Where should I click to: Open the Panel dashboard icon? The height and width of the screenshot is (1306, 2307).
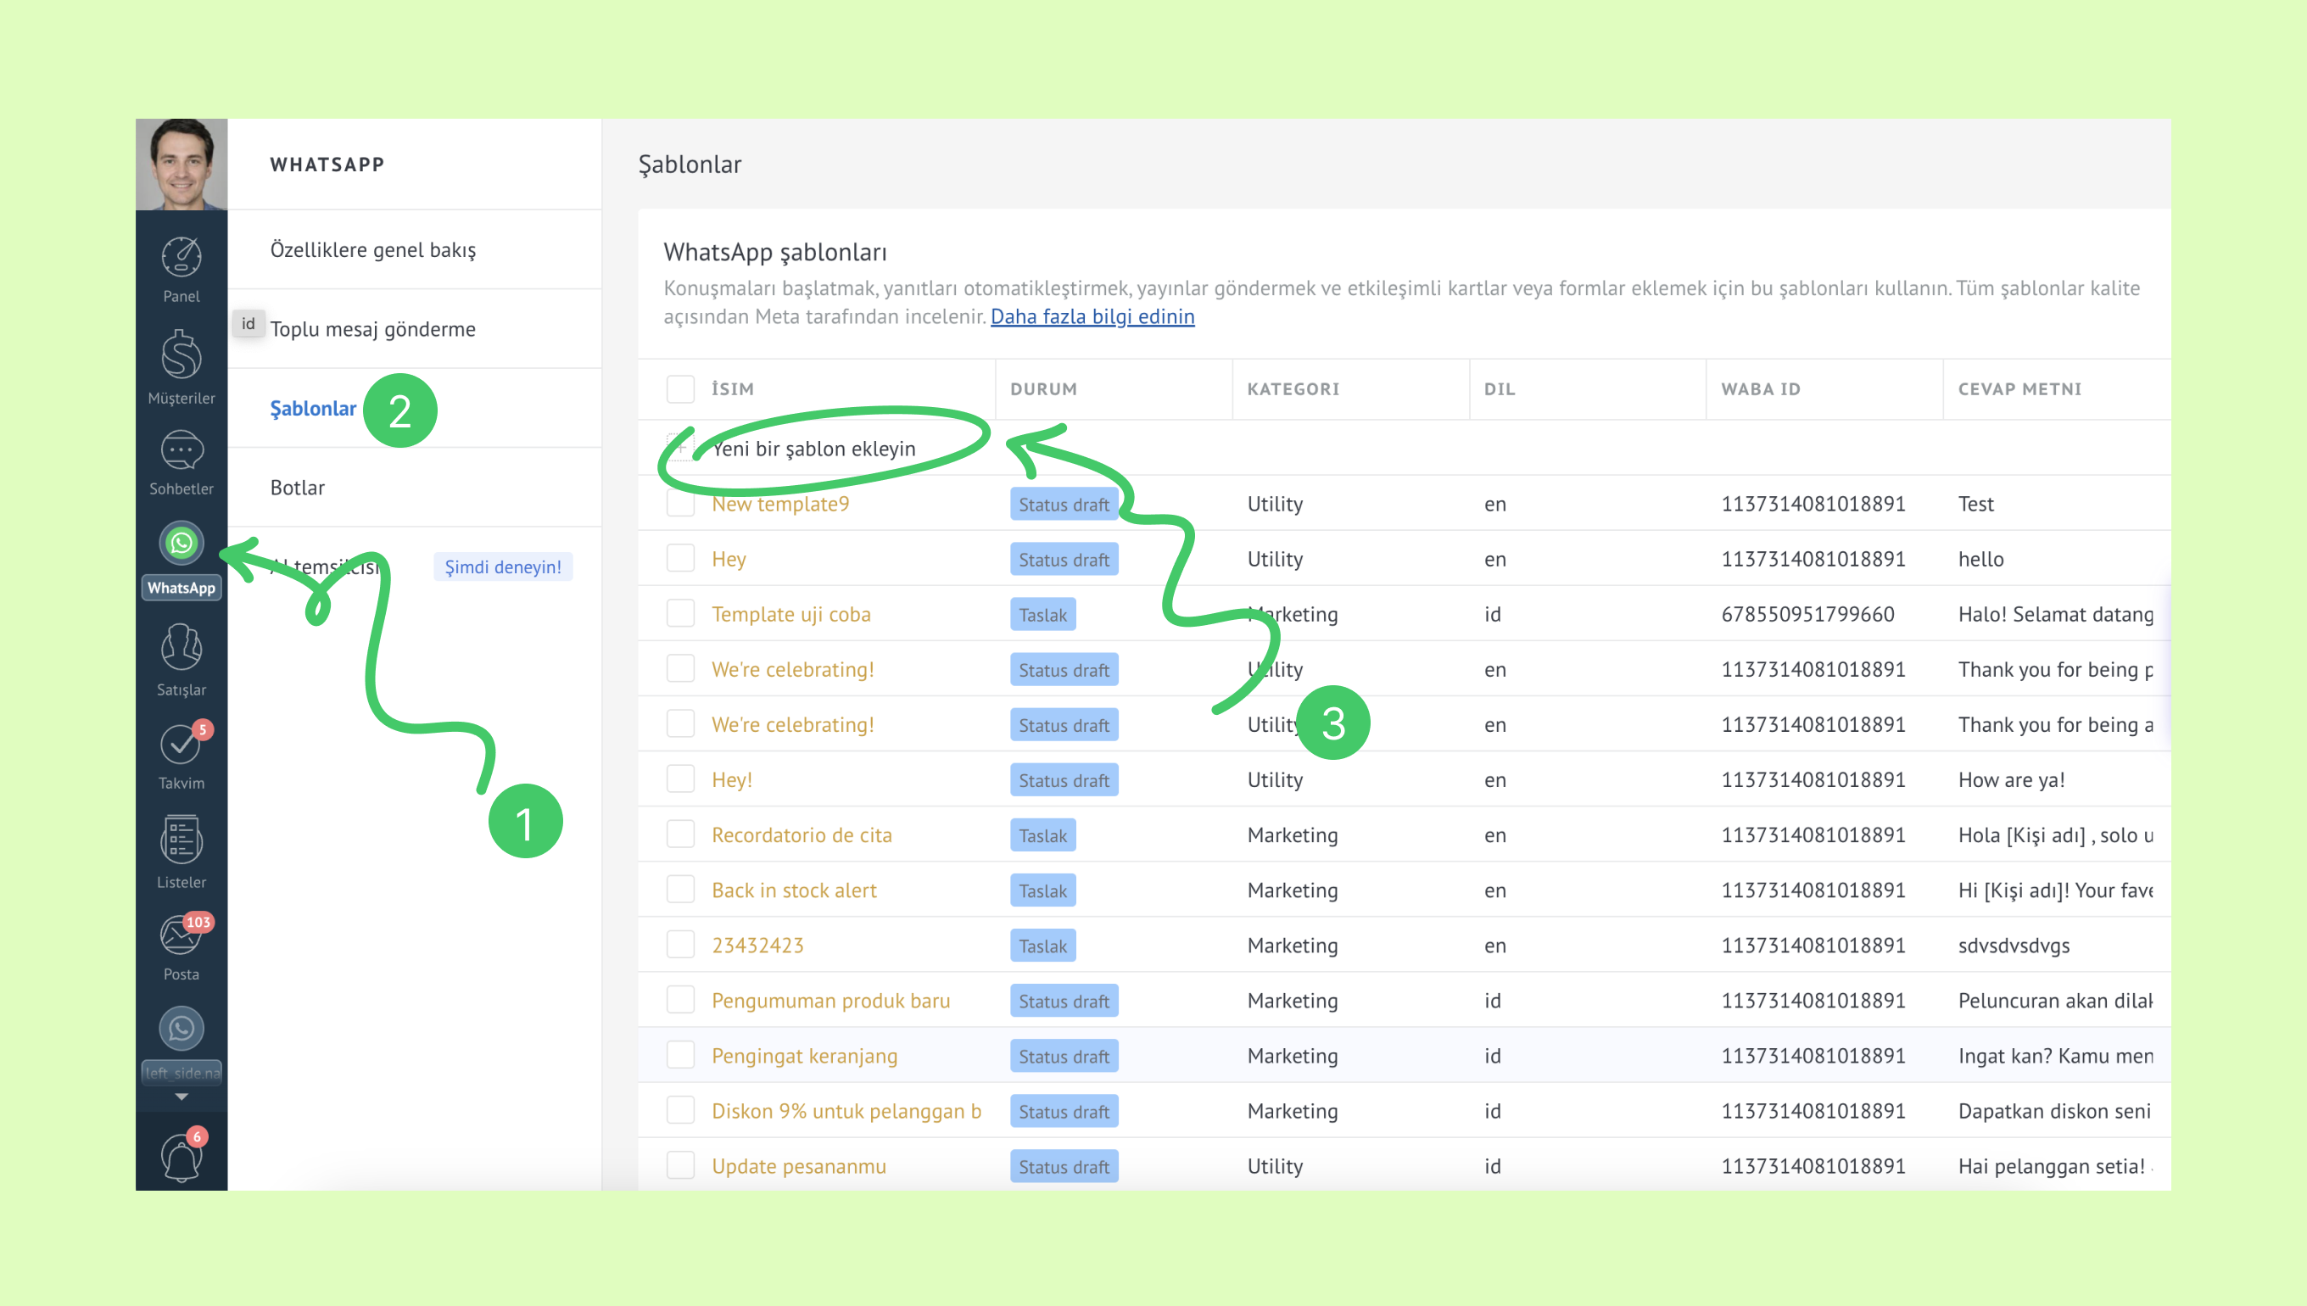(x=182, y=259)
